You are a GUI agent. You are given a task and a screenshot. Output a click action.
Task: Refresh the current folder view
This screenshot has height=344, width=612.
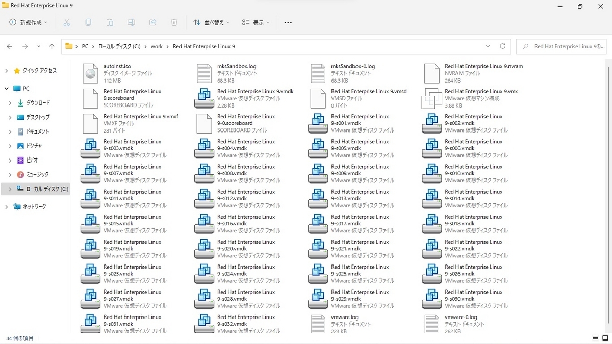pyautogui.click(x=502, y=46)
